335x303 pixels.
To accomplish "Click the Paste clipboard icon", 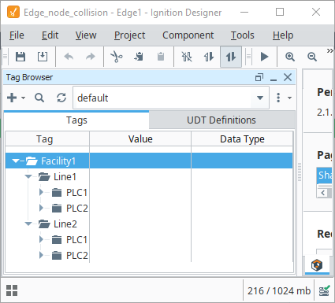I will 161,57.
